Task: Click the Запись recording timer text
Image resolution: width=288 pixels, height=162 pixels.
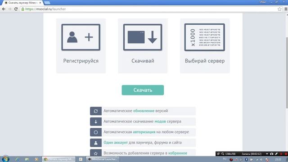Action: coord(252,154)
